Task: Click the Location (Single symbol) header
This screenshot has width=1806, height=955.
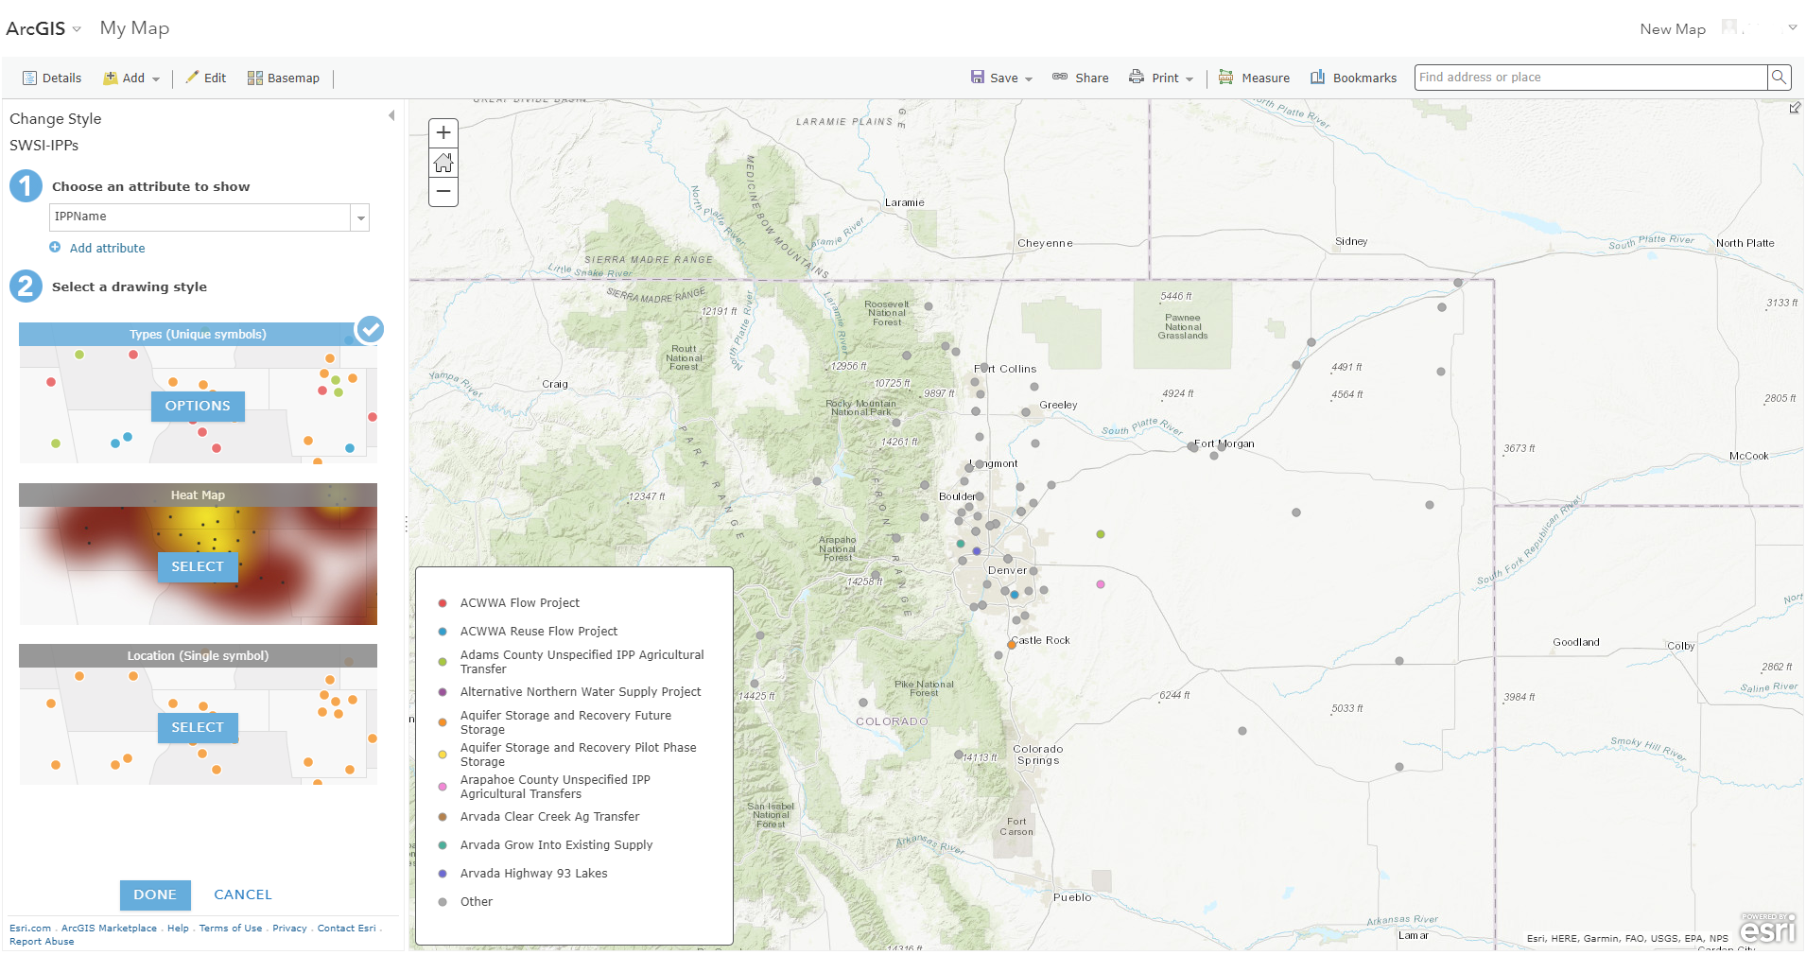Action: [198, 656]
